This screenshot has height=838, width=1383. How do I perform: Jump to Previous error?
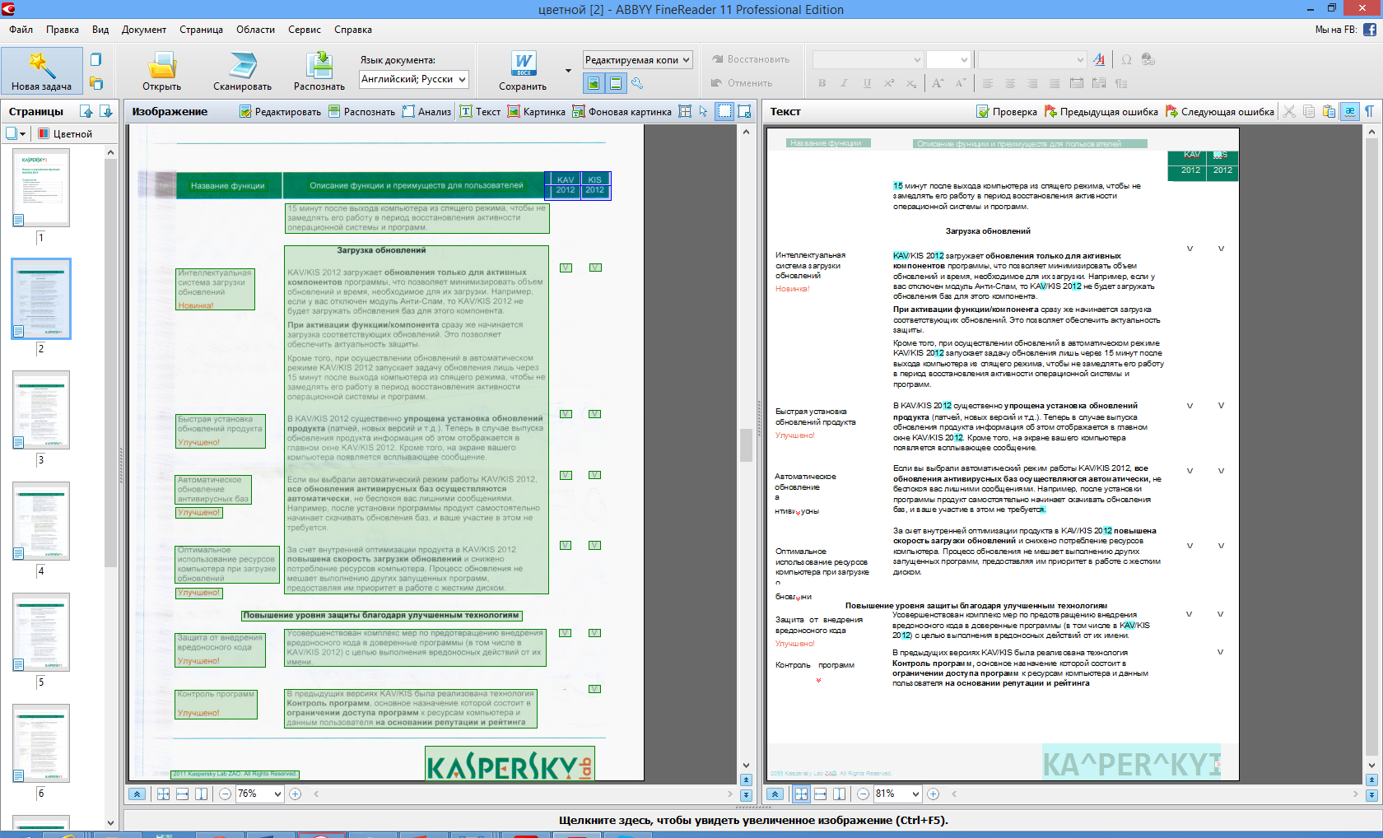(x=1101, y=112)
